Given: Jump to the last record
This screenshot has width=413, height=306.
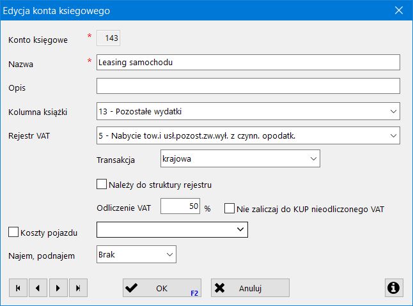Looking at the screenshot, I should 77,288.
